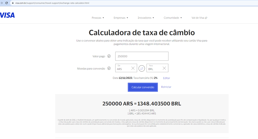Click info icon next to Moedas para conversão
258x139 pixels.
109,69
